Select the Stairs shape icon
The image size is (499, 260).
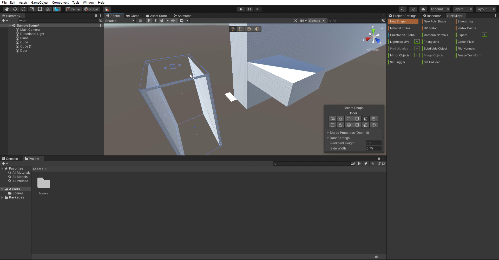pos(365,125)
